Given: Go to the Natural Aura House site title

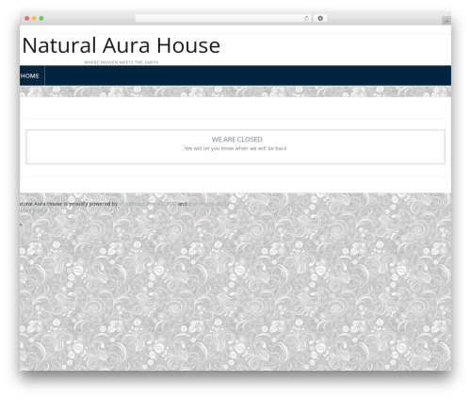Looking at the screenshot, I should [x=121, y=45].
